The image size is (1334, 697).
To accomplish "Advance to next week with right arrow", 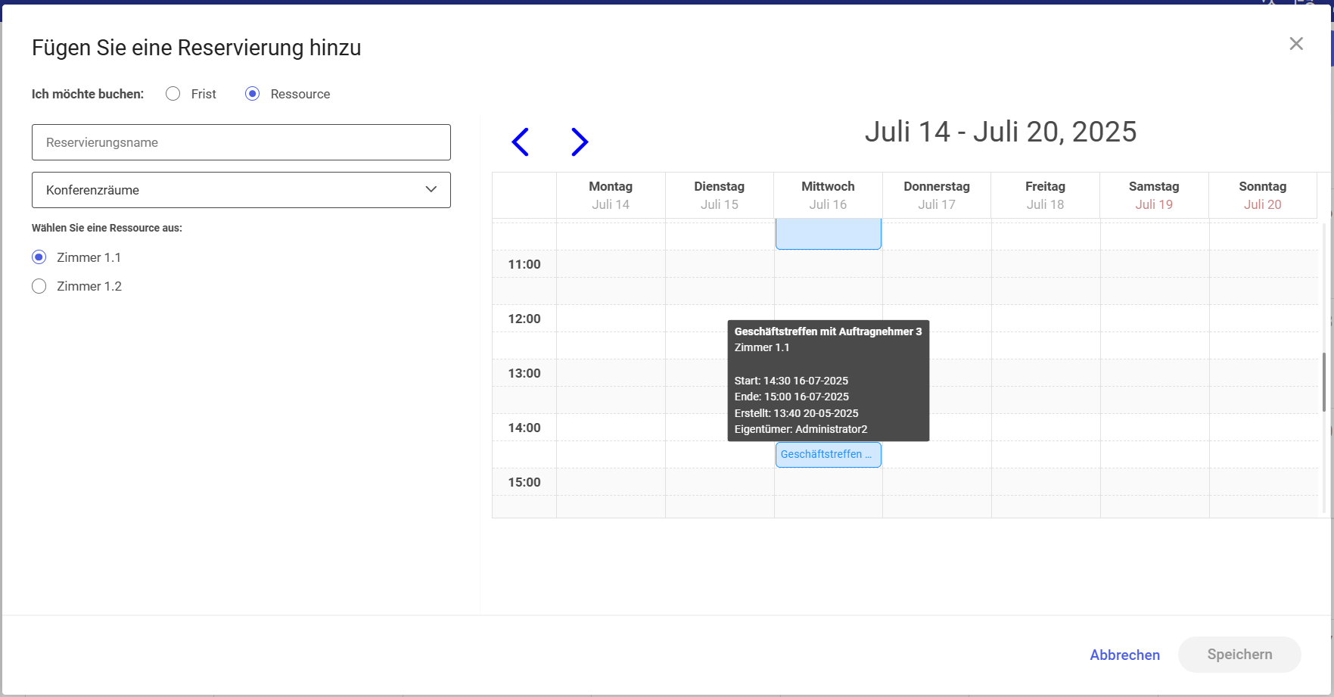I will point(579,142).
